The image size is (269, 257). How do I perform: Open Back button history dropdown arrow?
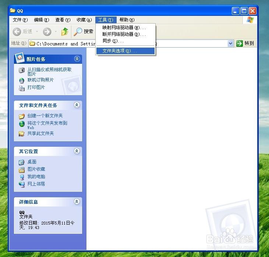(x=37, y=32)
